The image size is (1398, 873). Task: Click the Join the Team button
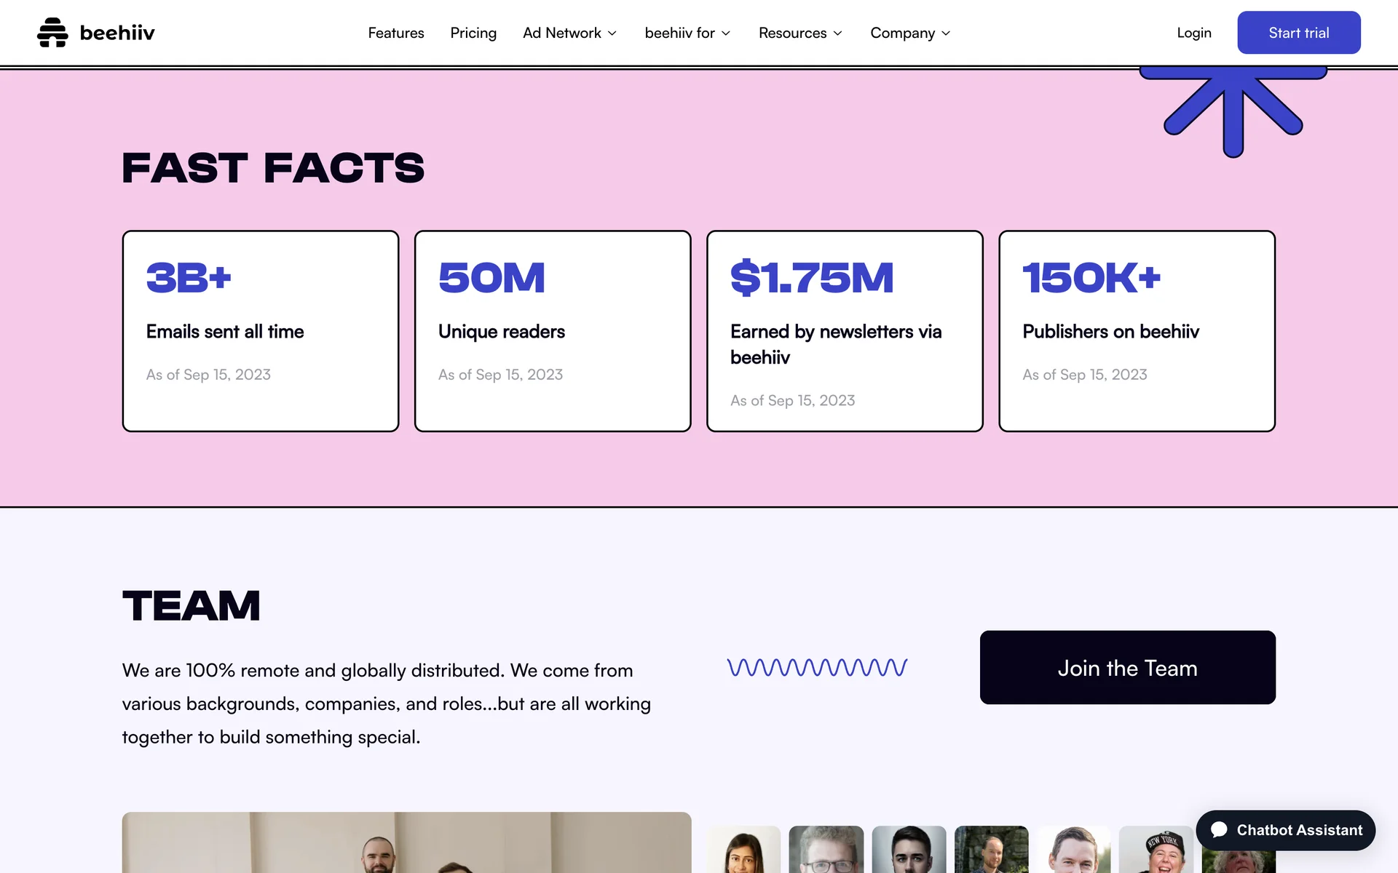coord(1127,667)
